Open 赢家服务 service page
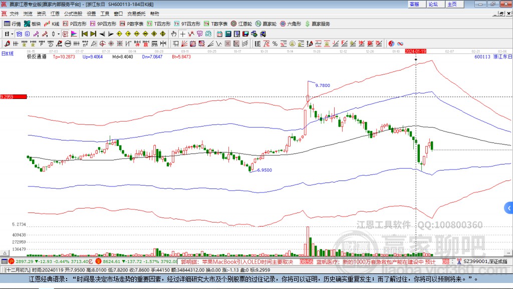This screenshot has height=289, width=513. [317, 24]
